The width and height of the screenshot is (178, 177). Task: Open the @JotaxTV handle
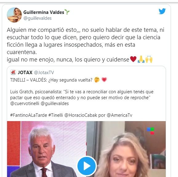click(44, 73)
